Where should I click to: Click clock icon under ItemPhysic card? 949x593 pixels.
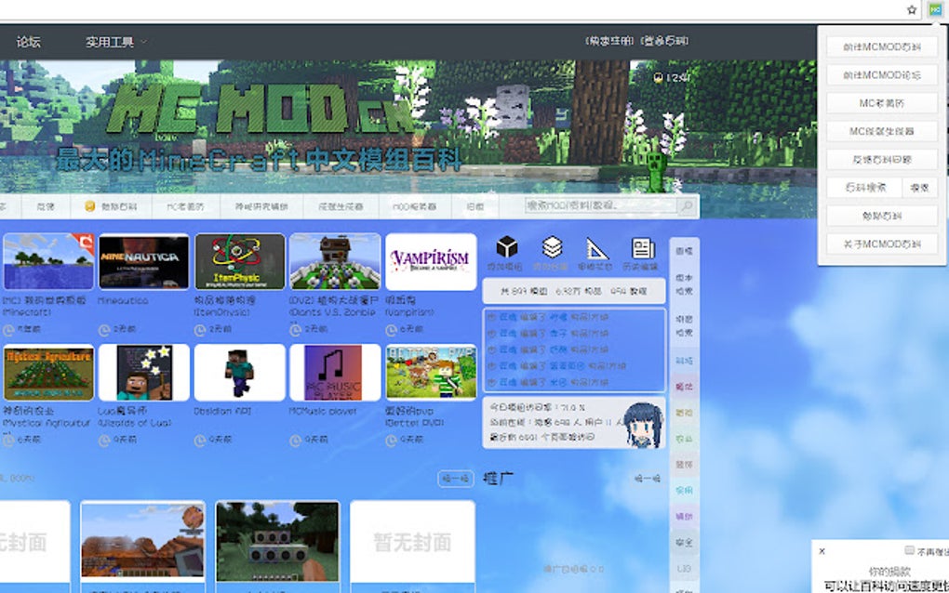(200, 330)
